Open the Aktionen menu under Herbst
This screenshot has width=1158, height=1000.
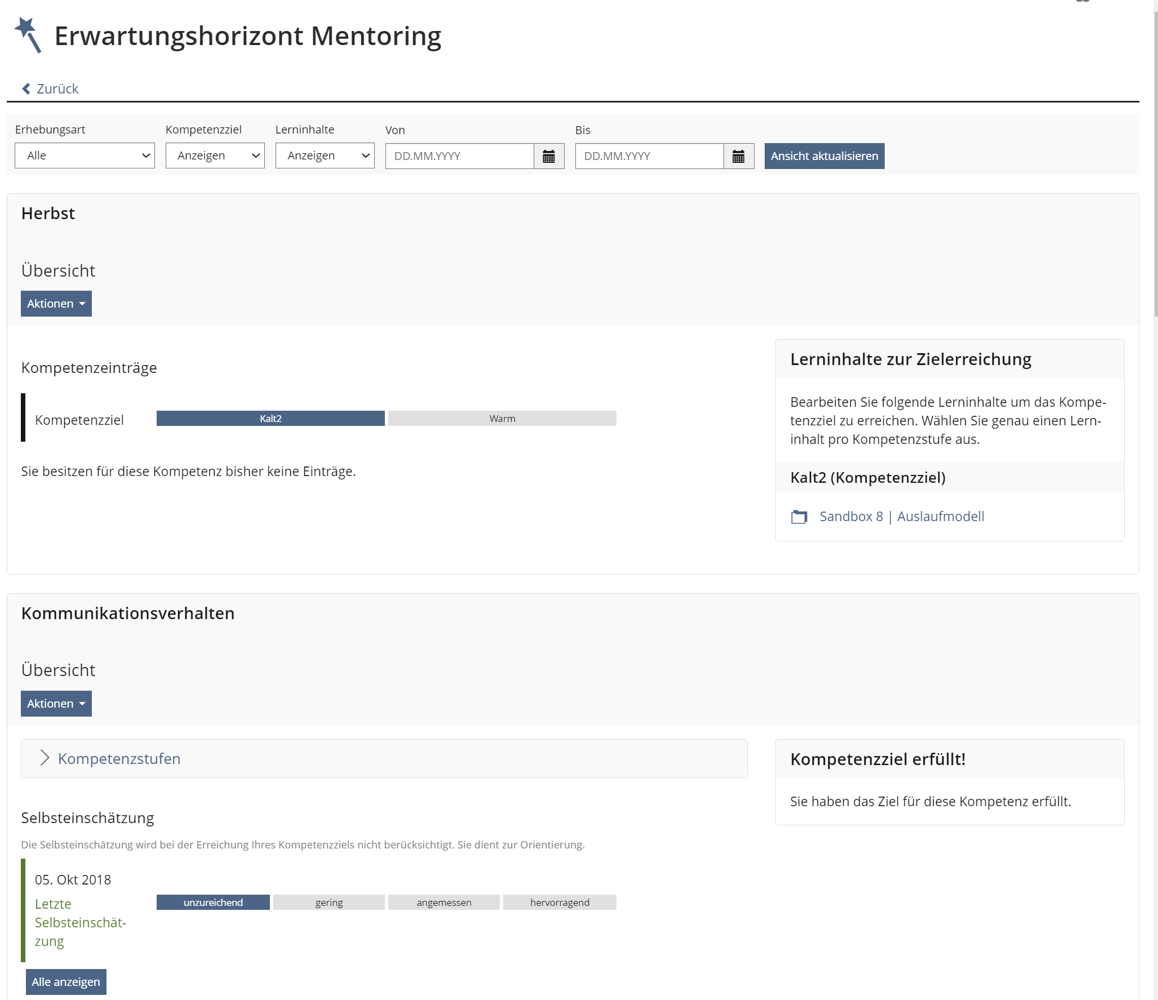(56, 304)
